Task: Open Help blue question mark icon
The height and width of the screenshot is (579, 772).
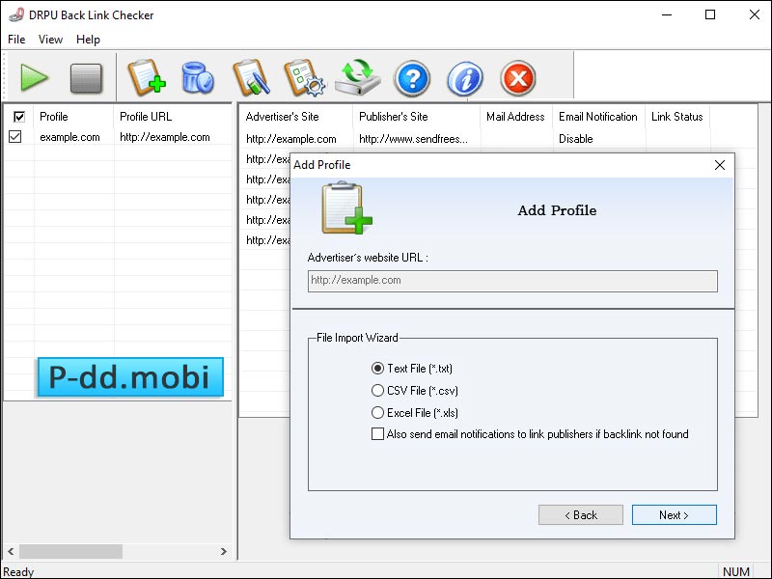Action: (412, 77)
